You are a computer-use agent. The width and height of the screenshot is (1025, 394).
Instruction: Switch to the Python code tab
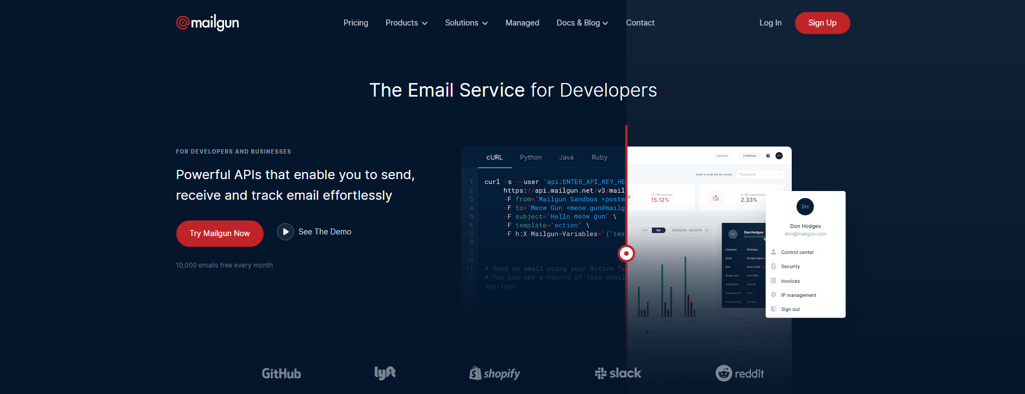coord(531,157)
